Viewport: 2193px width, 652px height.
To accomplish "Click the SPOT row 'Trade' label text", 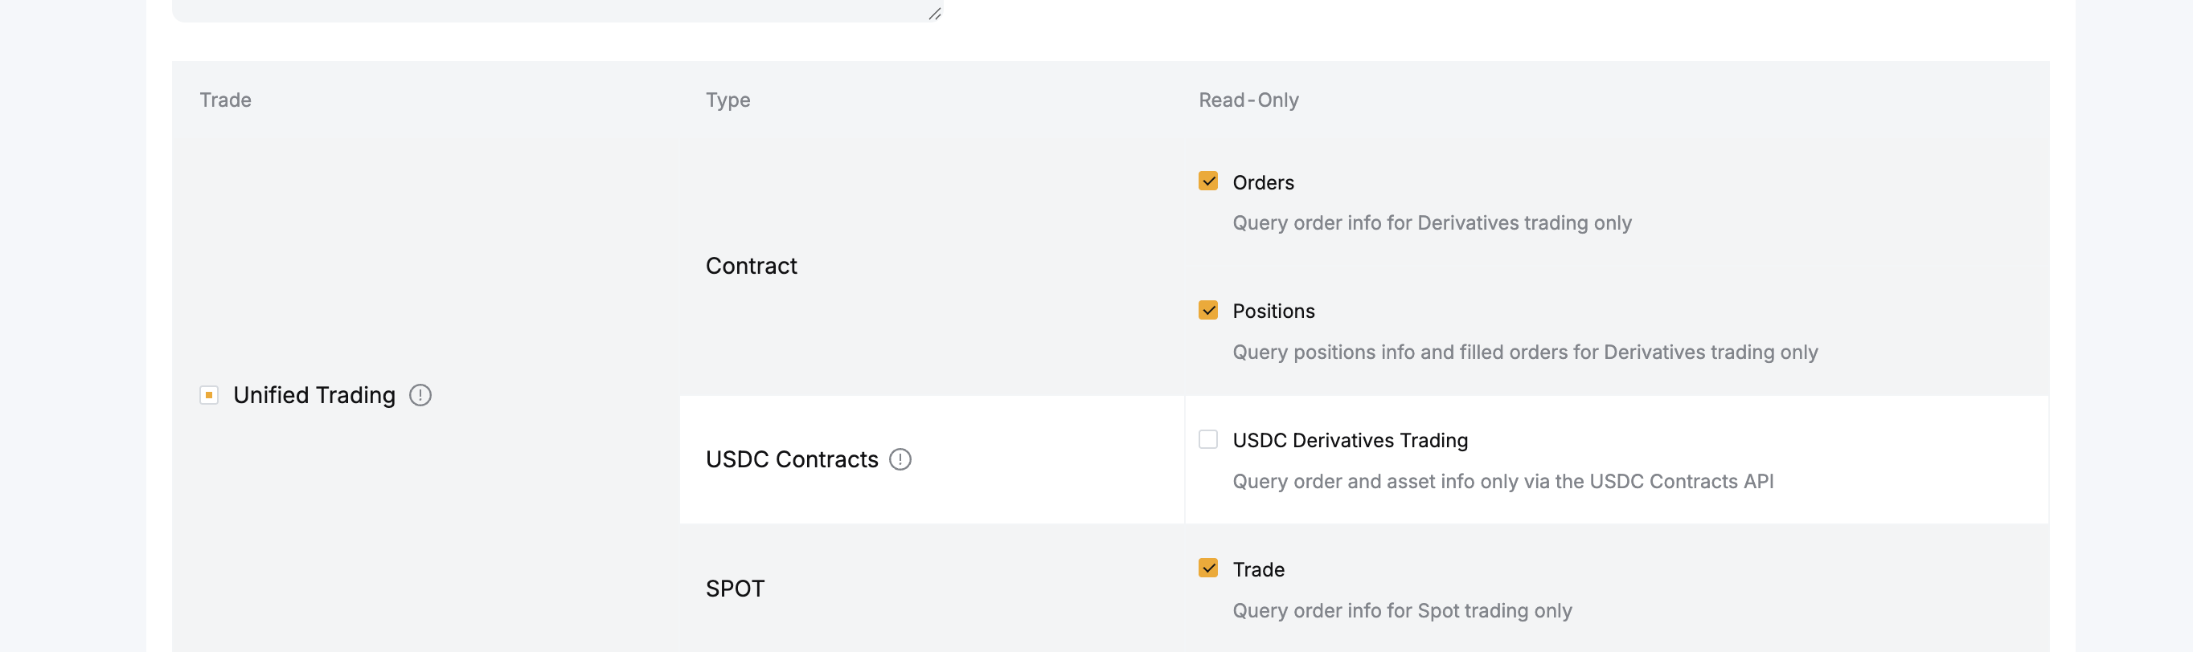I will point(1258,569).
